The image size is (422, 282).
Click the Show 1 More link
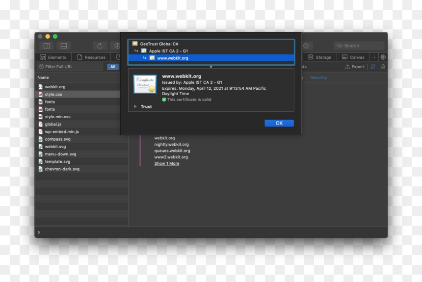click(167, 163)
